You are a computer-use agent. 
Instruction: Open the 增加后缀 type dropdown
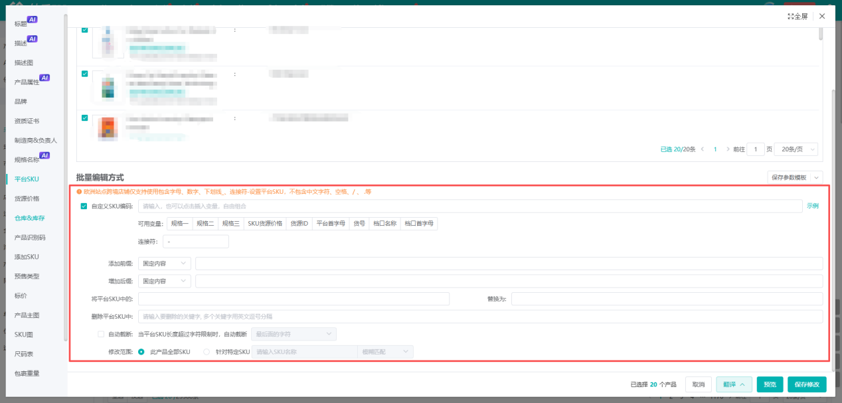pyautogui.click(x=165, y=281)
